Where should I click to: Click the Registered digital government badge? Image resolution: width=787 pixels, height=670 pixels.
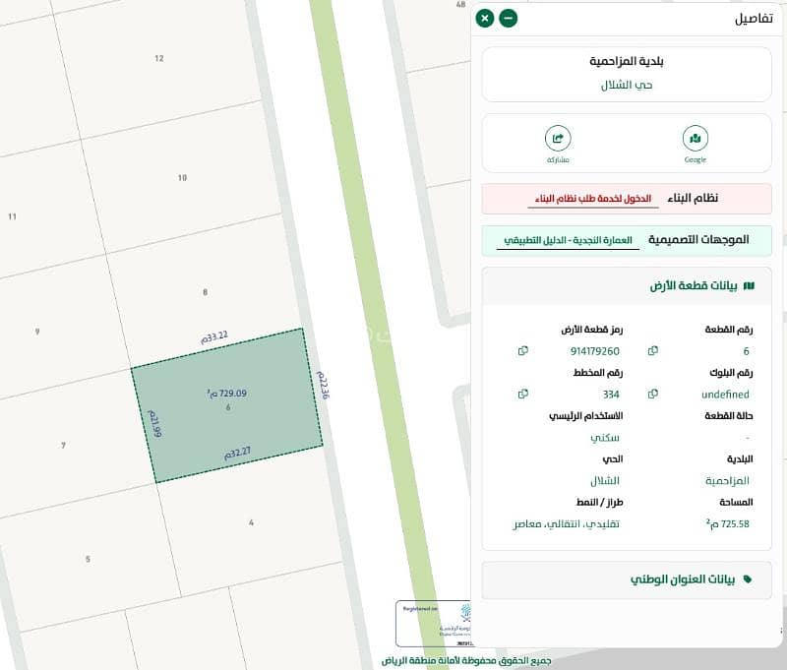(434, 623)
